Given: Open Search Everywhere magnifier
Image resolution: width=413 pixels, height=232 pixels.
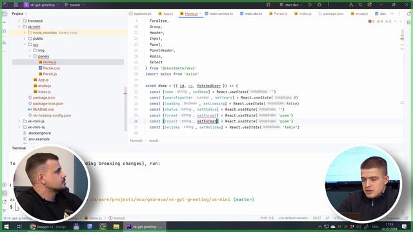Looking at the screenshot, I should point(360,5).
